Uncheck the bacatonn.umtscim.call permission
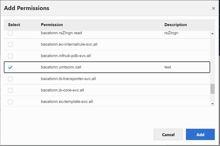This screenshot has width=220, height=146. pos(10,67)
